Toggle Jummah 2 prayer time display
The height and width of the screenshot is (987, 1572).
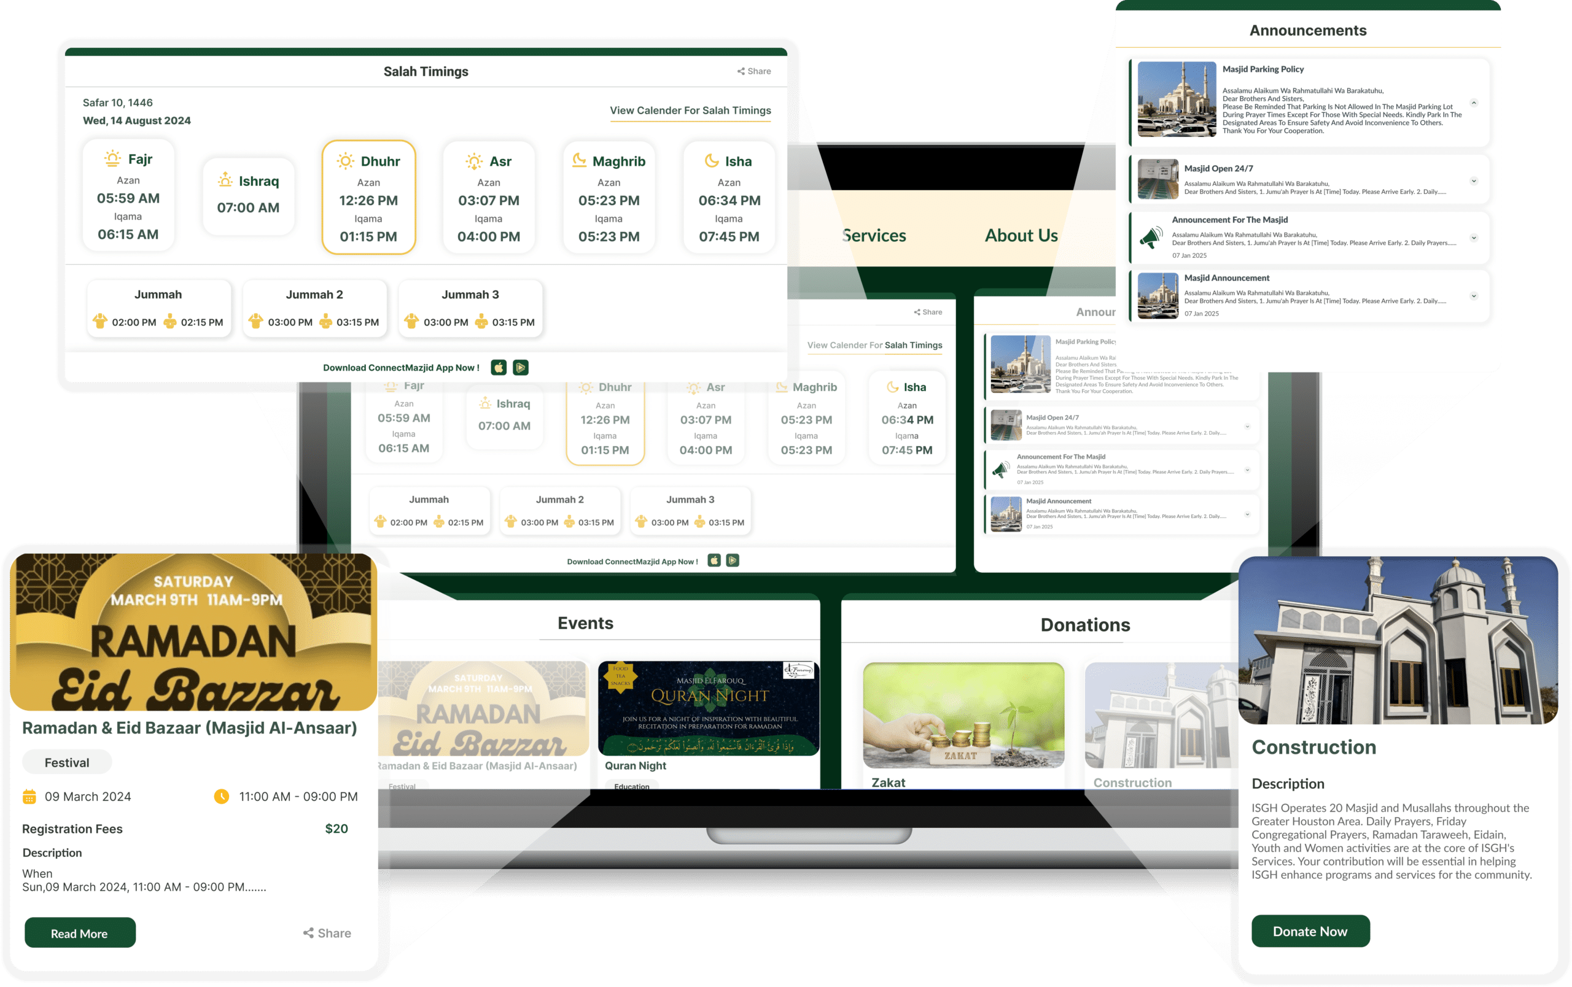(313, 307)
